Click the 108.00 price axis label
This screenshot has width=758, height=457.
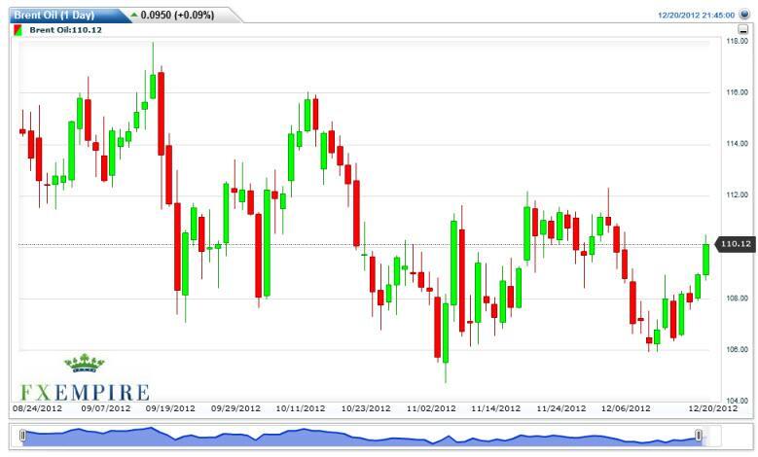click(736, 299)
